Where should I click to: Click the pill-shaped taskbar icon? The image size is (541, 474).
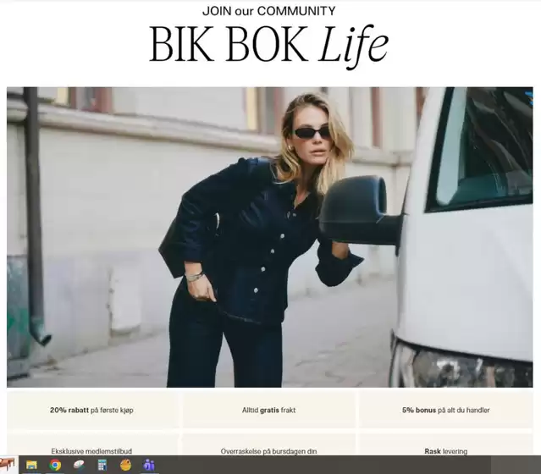coord(79,465)
